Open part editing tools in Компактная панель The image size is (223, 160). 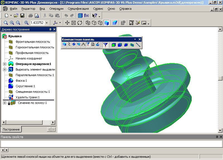pos(64,44)
